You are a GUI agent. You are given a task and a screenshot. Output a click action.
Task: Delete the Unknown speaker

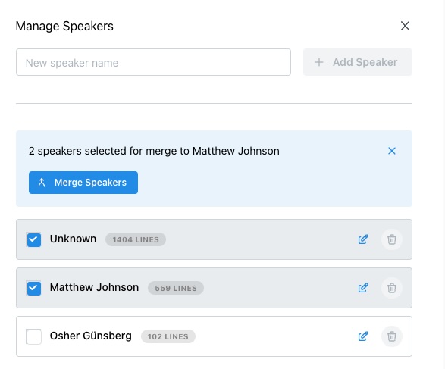pyautogui.click(x=392, y=239)
